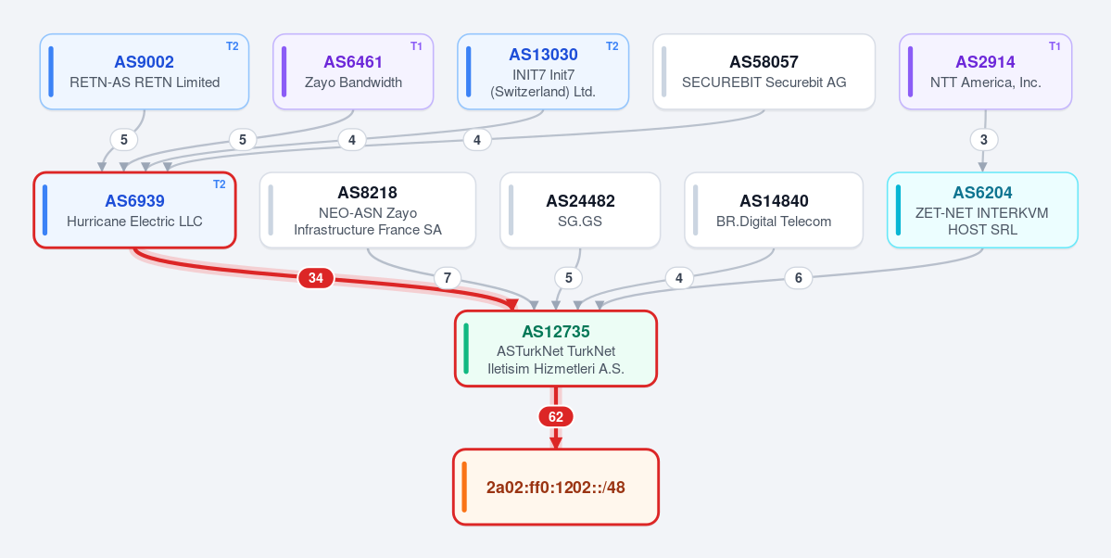Click the 2a02:ff0:1202::/48 prefix box
The height and width of the screenshot is (558, 1111).
556,488
